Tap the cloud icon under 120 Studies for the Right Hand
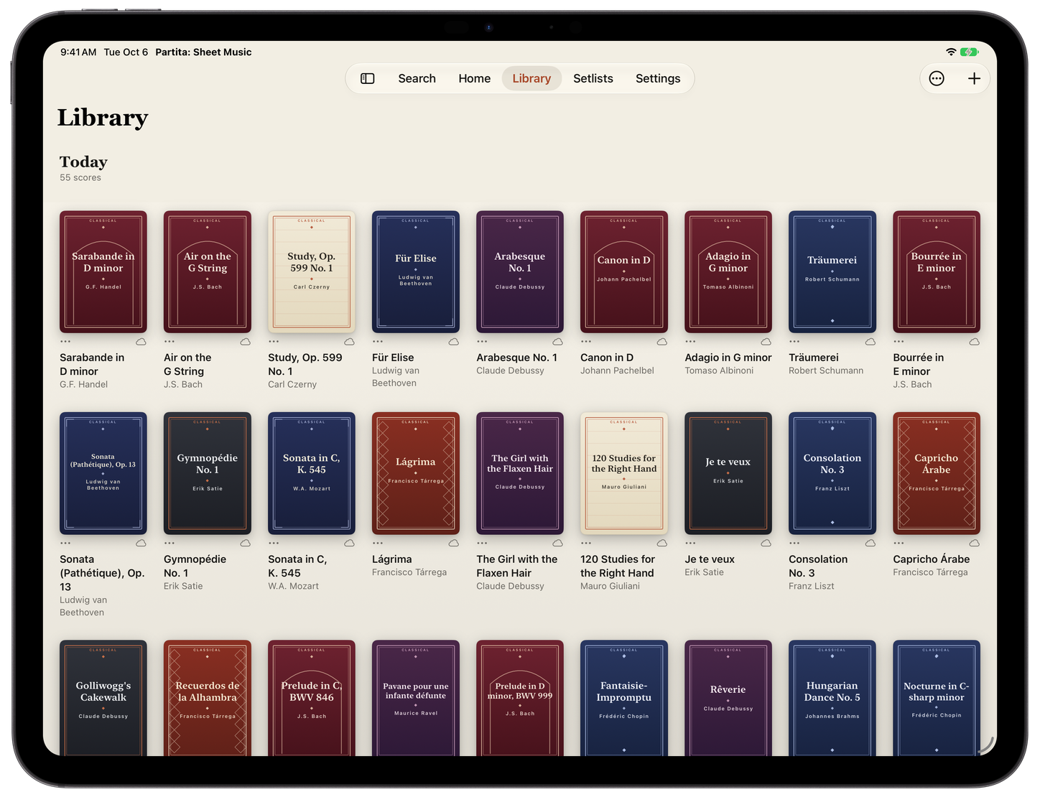The height and width of the screenshot is (797, 1040). [x=662, y=544]
